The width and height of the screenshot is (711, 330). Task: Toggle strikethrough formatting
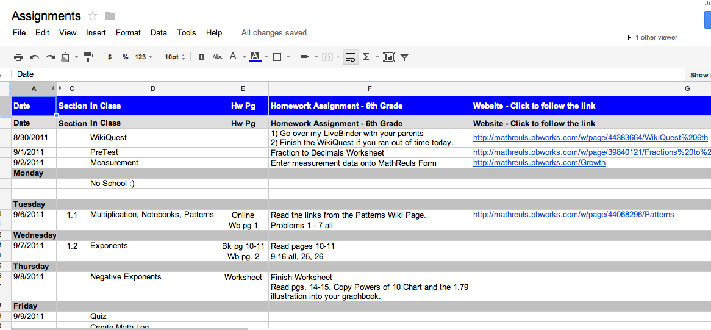(217, 57)
